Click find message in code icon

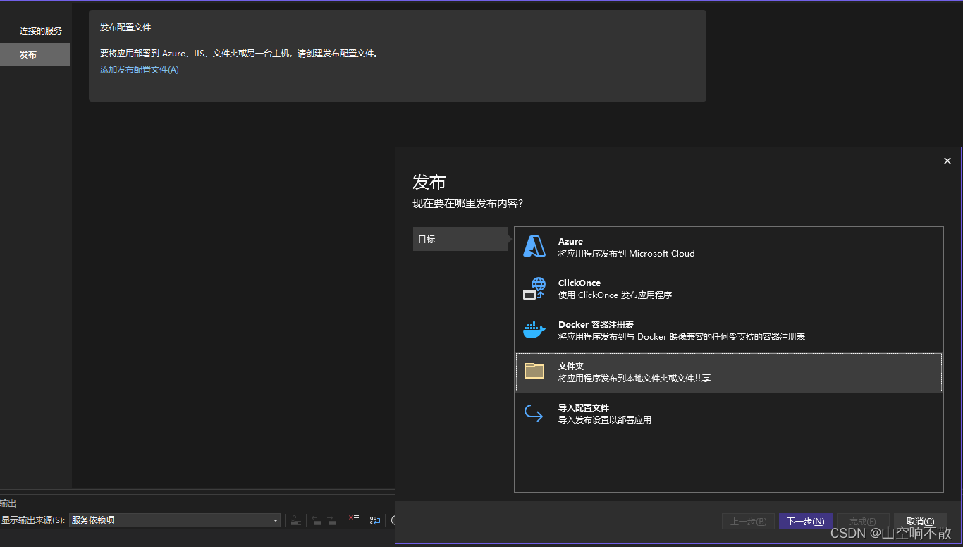(296, 520)
